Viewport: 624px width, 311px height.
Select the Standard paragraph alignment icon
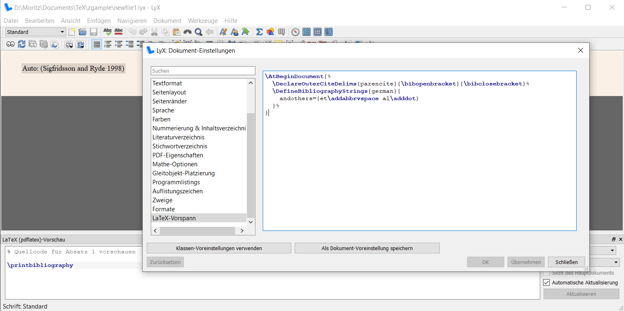(96, 44)
